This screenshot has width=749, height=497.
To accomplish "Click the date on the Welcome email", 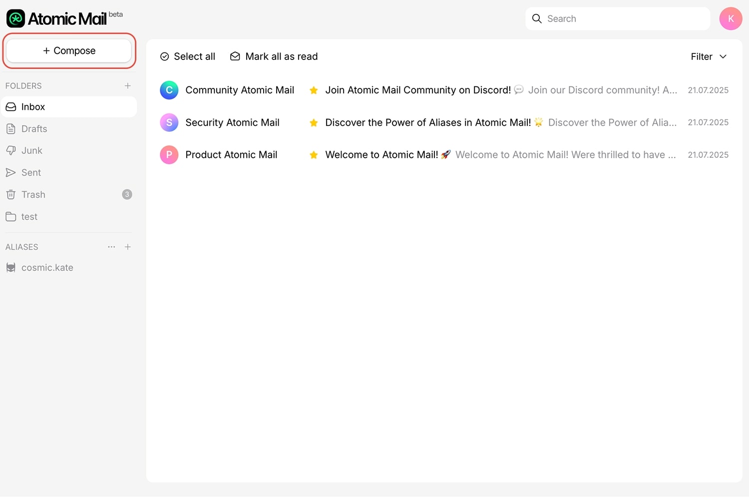I will click(708, 155).
